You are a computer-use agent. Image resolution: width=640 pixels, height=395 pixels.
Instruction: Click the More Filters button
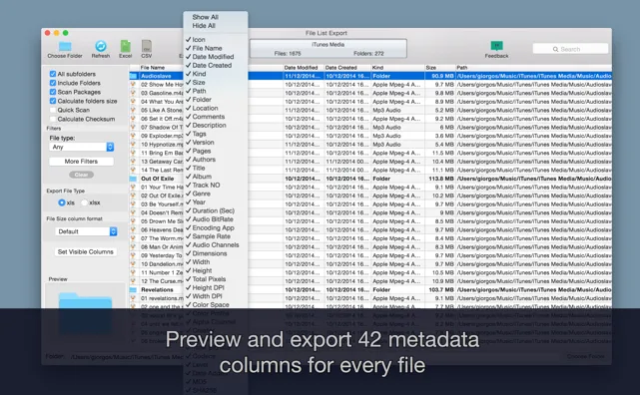pyautogui.click(x=81, y=162)
